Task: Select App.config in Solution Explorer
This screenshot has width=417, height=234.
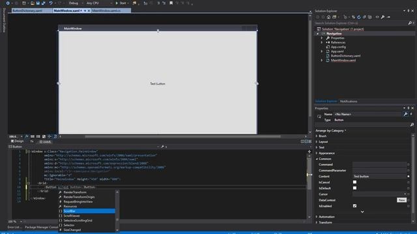Action: (338, 47)
